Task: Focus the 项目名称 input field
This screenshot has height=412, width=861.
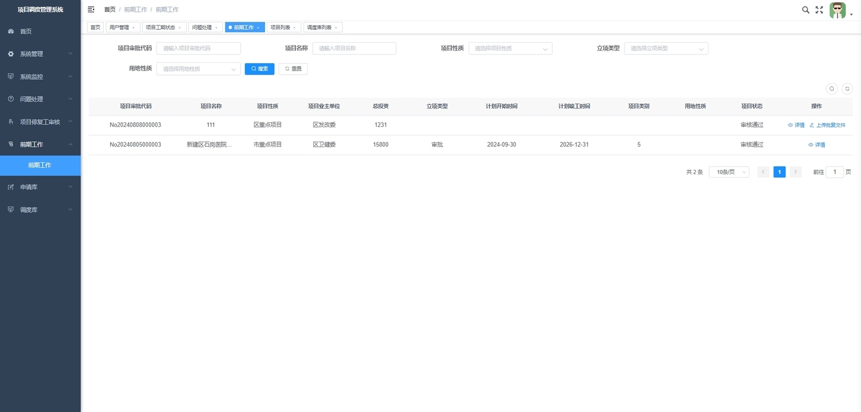Action: 354,48
